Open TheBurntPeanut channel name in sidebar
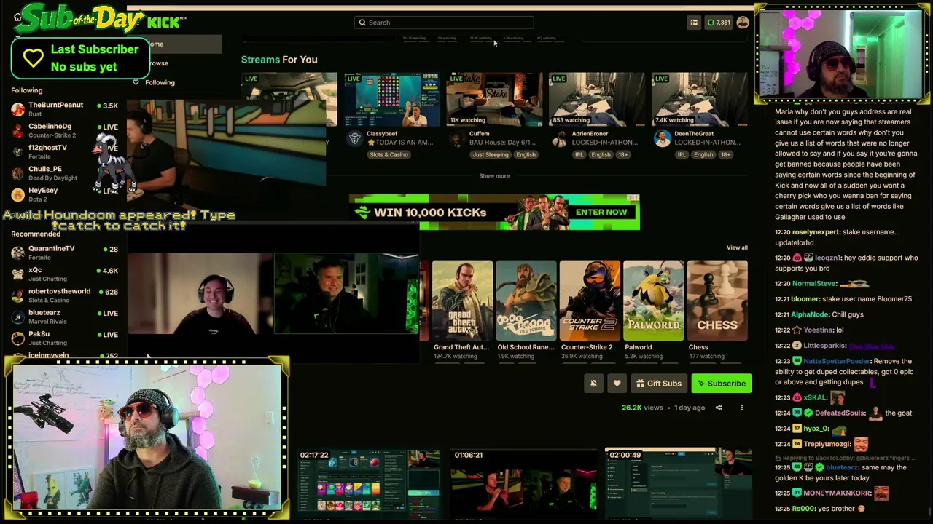The image size is (933, 524). (56, 106)
